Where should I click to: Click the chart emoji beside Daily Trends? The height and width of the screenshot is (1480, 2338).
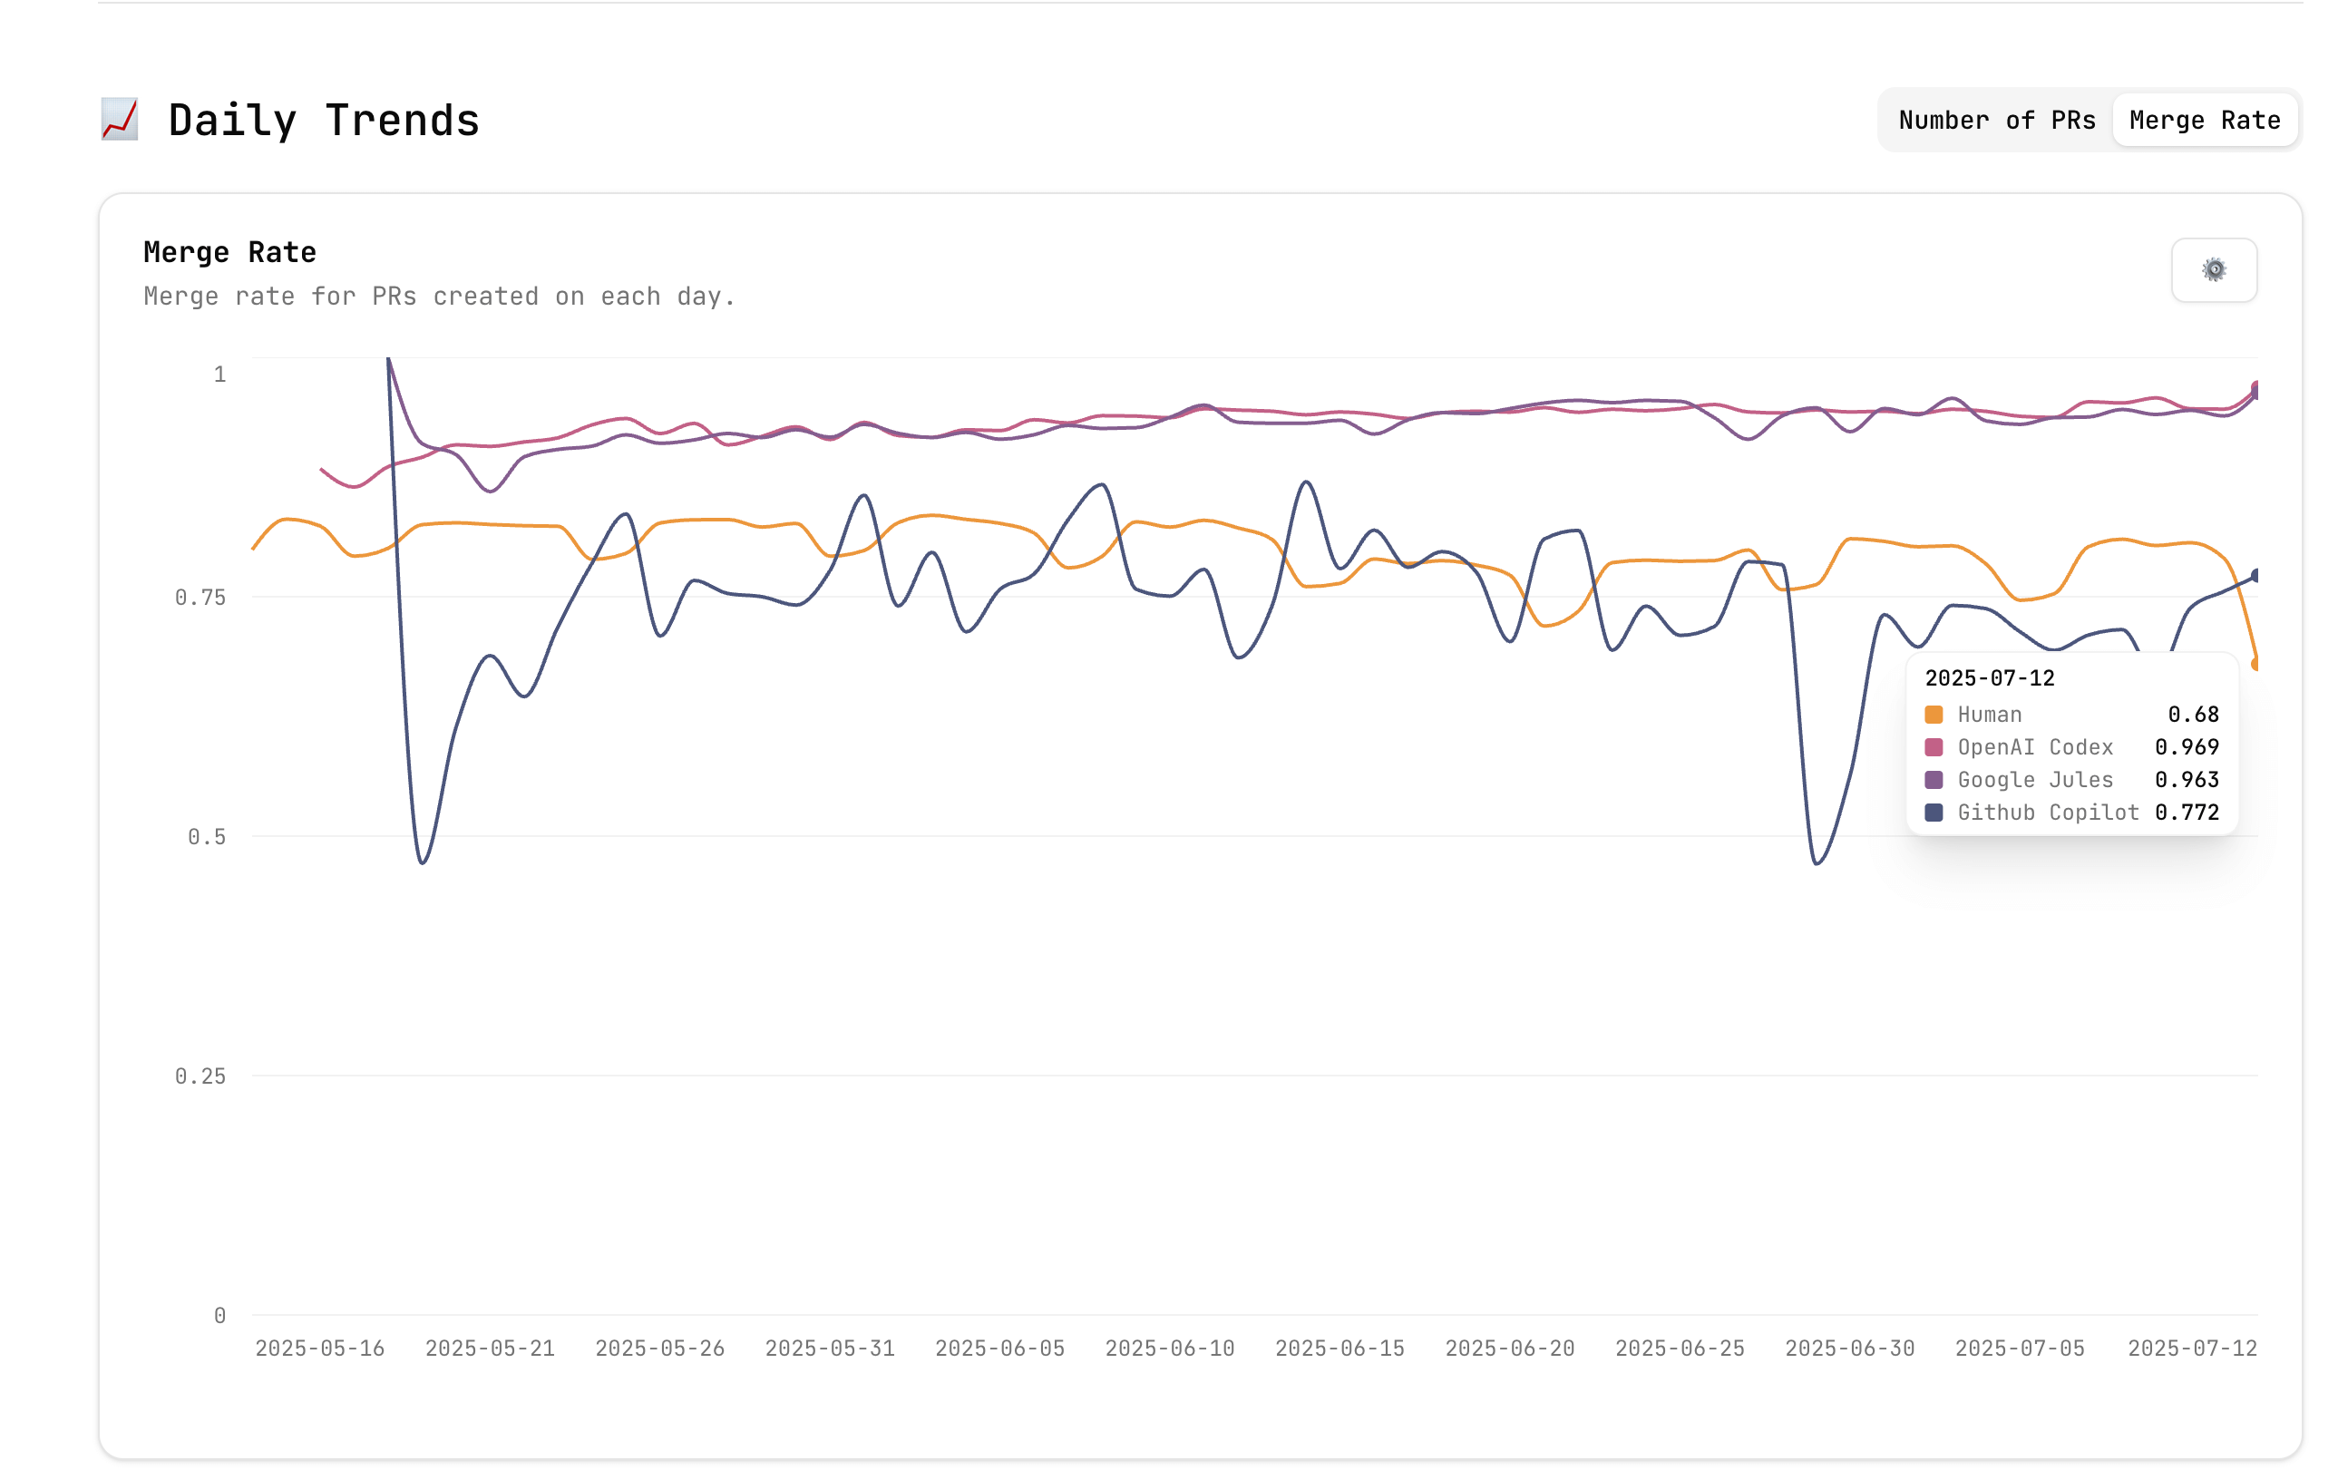(120, 120)
